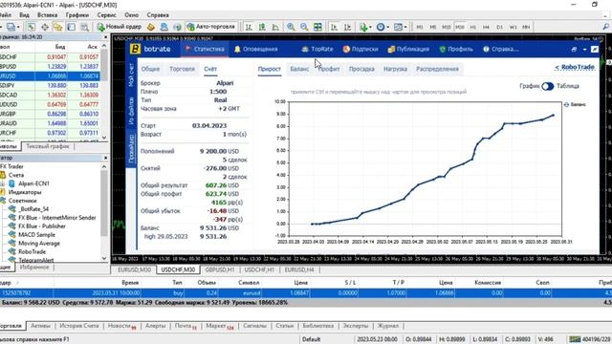This screenshot has height=344, width=612.
Task: Open the Справка tab in botrate
Action: point(501,49)
